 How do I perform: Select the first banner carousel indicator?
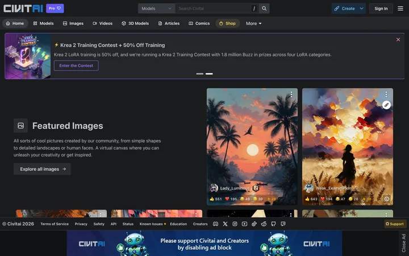pos(200,73)
